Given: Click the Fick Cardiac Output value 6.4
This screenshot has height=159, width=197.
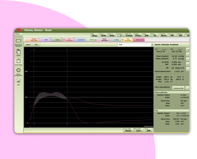Looking at the screenshot, I should (x=178, y=113).
